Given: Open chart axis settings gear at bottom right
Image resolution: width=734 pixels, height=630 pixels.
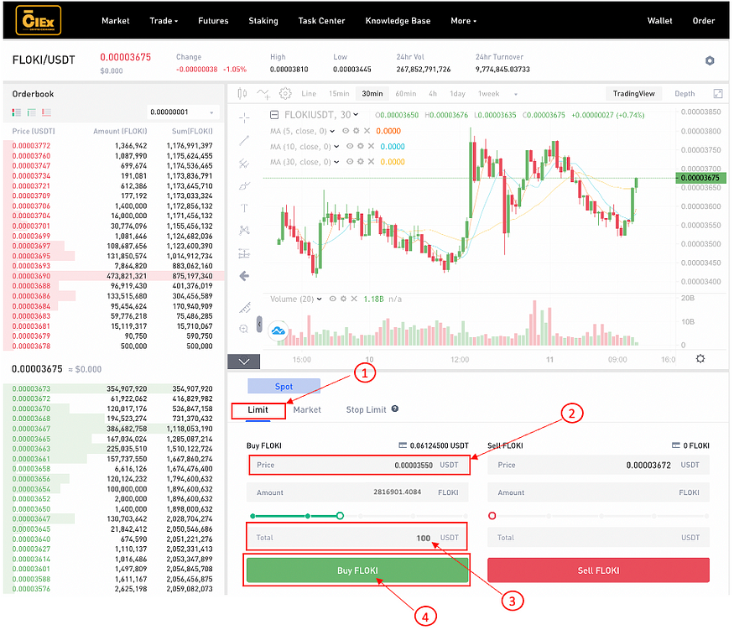Looking at the screenshot, I should pos(700,359).
